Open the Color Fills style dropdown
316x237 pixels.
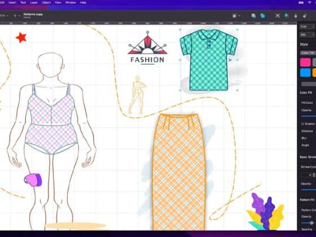[308, 53]
